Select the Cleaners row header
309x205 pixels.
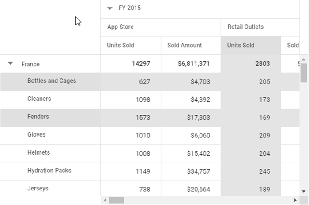point(39,99)
